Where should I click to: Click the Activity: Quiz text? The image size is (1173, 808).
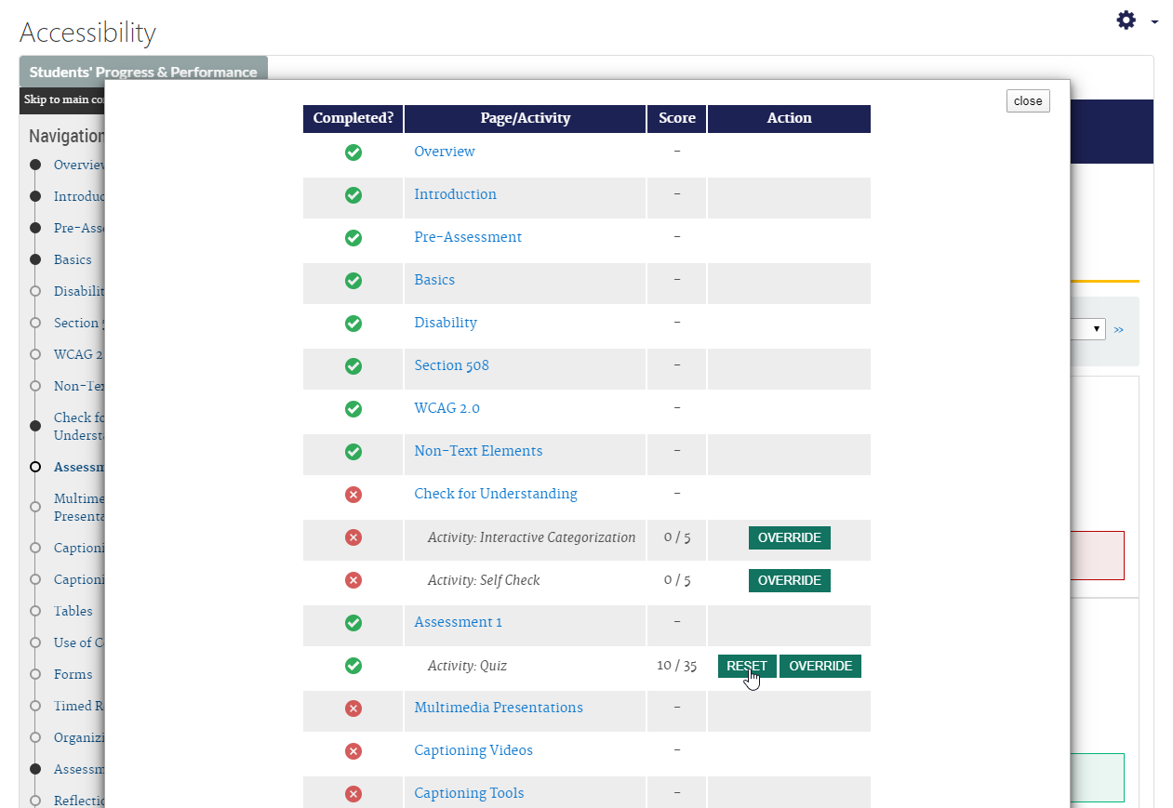pos(467,666)
